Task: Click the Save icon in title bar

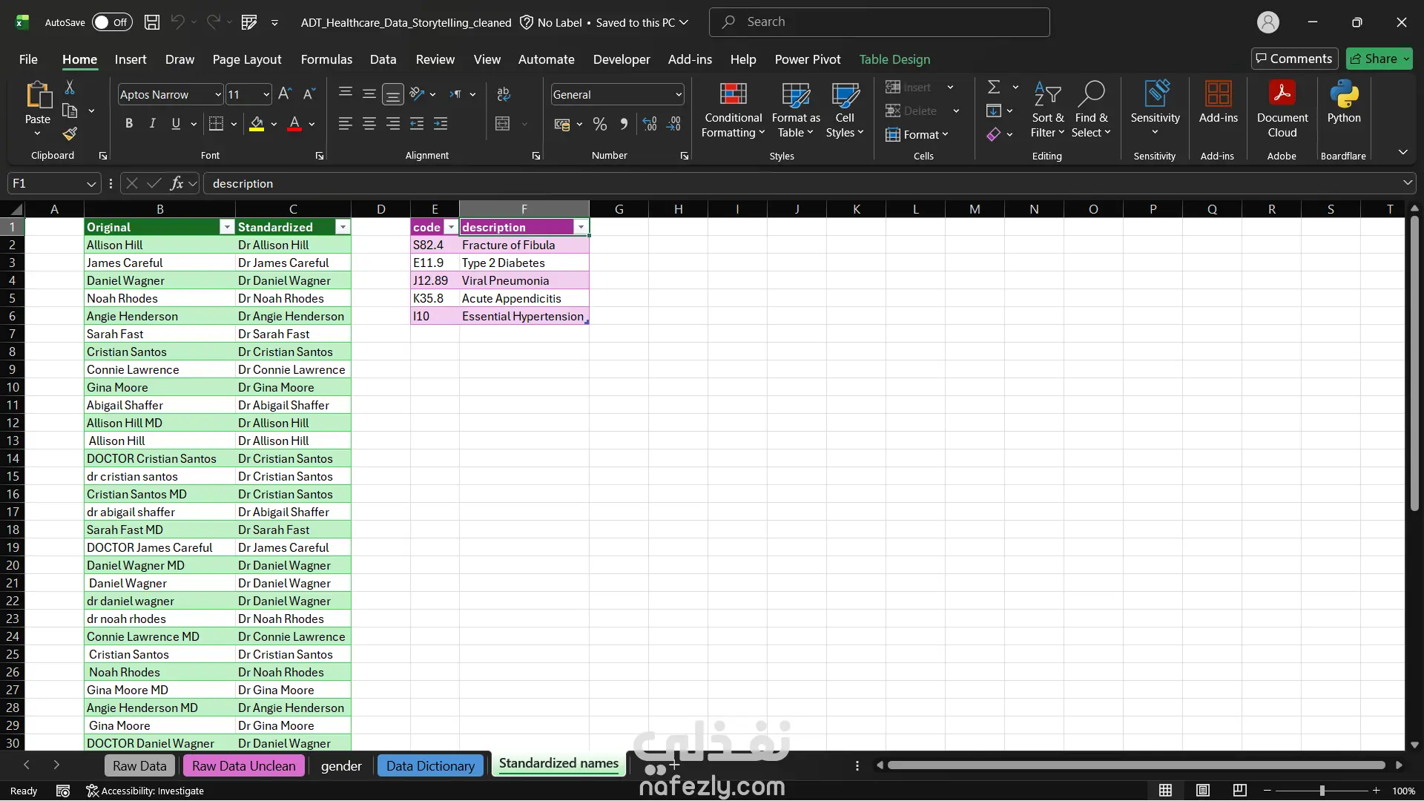Action: click(x=152, y=22)
